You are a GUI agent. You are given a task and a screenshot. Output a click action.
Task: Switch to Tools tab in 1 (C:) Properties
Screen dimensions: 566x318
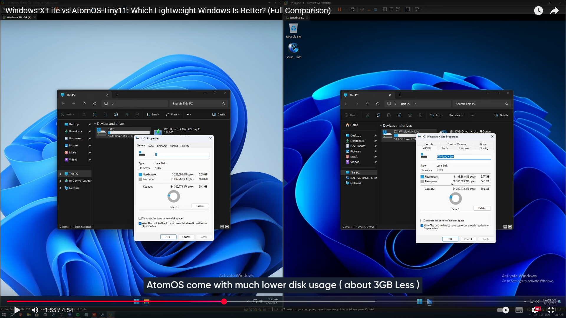151,146
